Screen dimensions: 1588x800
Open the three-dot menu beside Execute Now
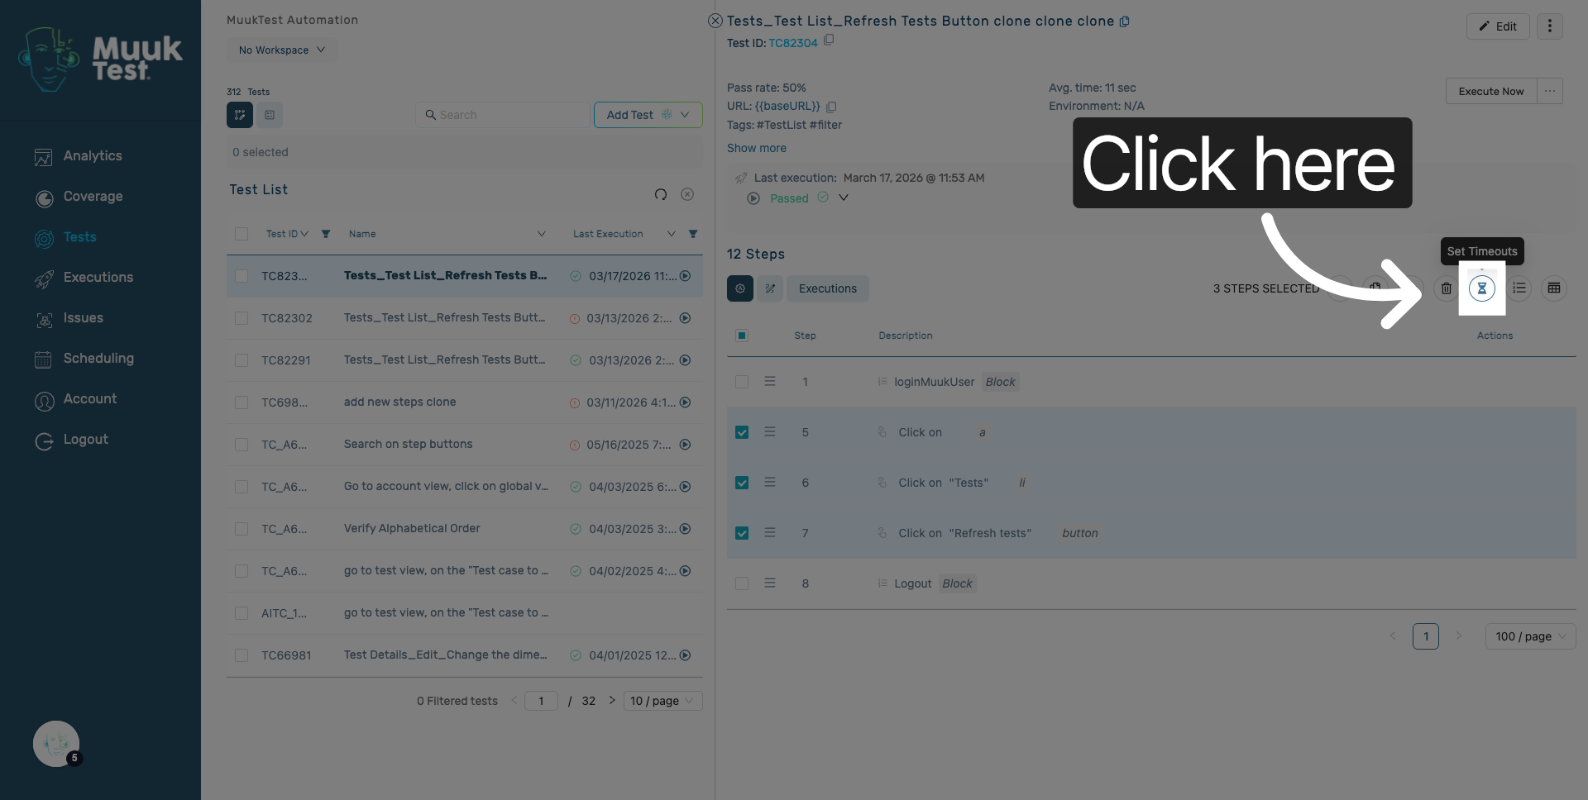pyautogui.click(x=1550, y=91)
